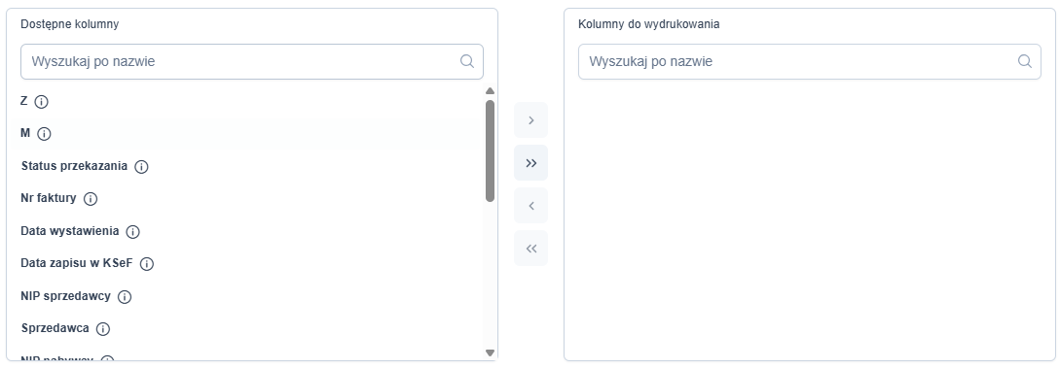This screenshot has height=369, width=1059.
Task: Click search icon in Kolumny do wydrukowania field
Action: (1025, 61)
